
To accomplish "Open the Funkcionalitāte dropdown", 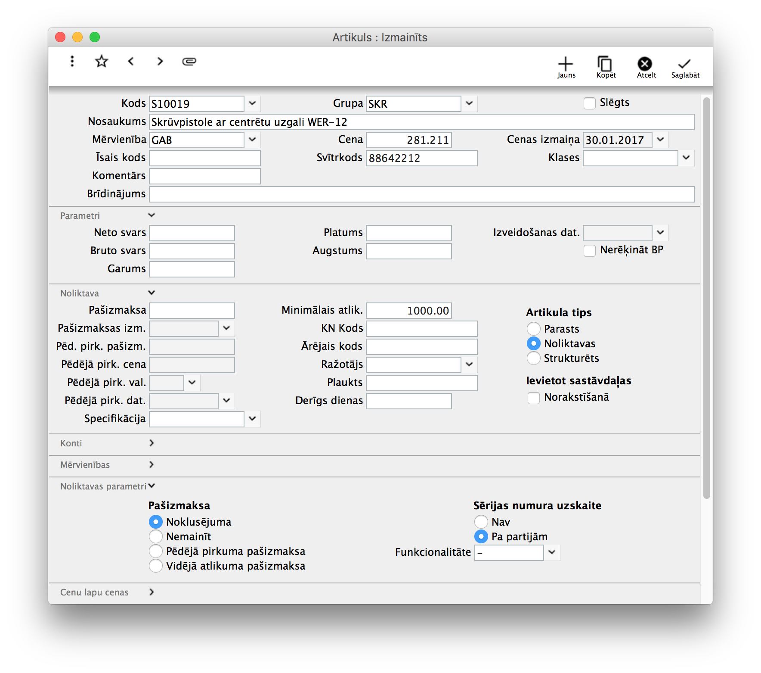I will (x=552, y=552).
